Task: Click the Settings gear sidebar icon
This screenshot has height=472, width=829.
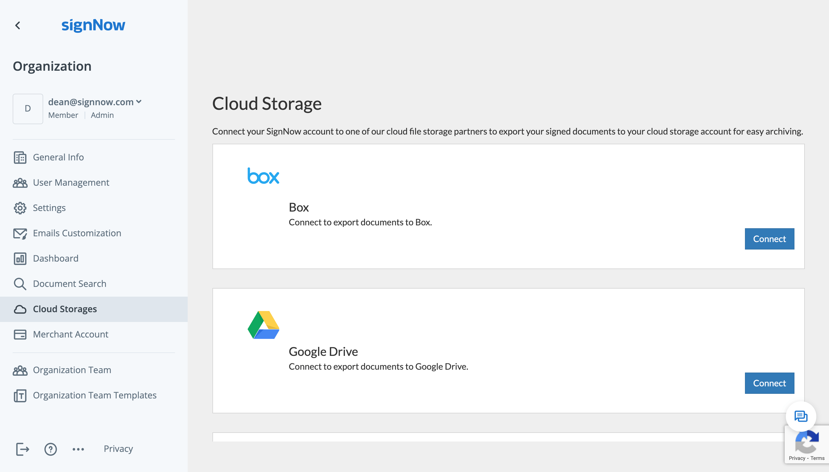Action: (20, 208)
